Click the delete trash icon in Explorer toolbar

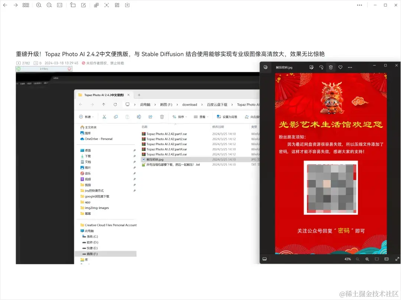click(162, 117)
